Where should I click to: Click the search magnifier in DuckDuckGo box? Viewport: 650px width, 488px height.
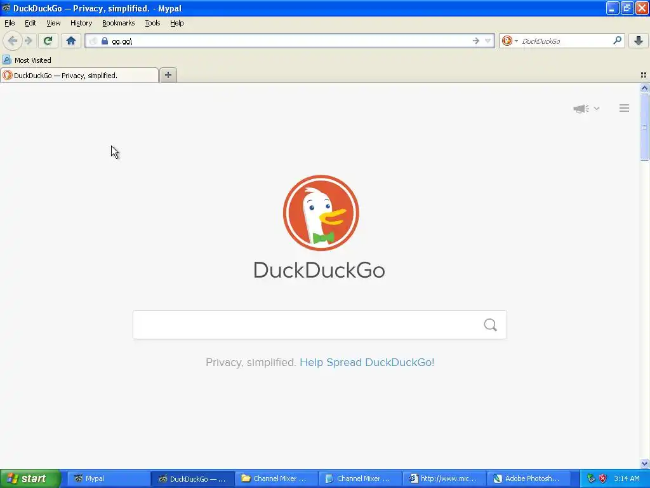pyautogui.click(x=491, y=325)
